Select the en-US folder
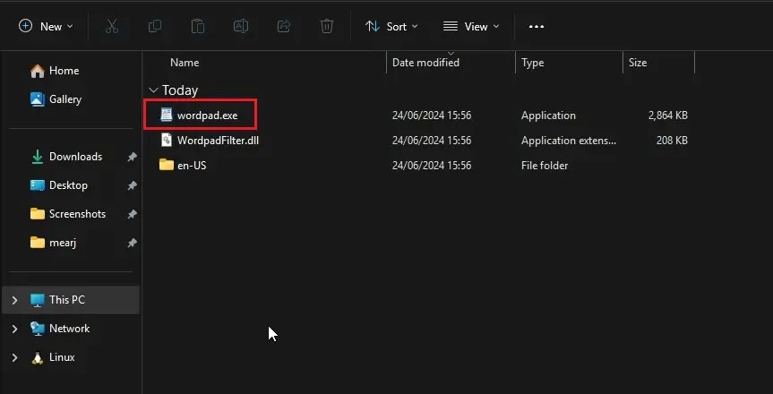Viewport: 773px width, 394px height. pos(191,166)
